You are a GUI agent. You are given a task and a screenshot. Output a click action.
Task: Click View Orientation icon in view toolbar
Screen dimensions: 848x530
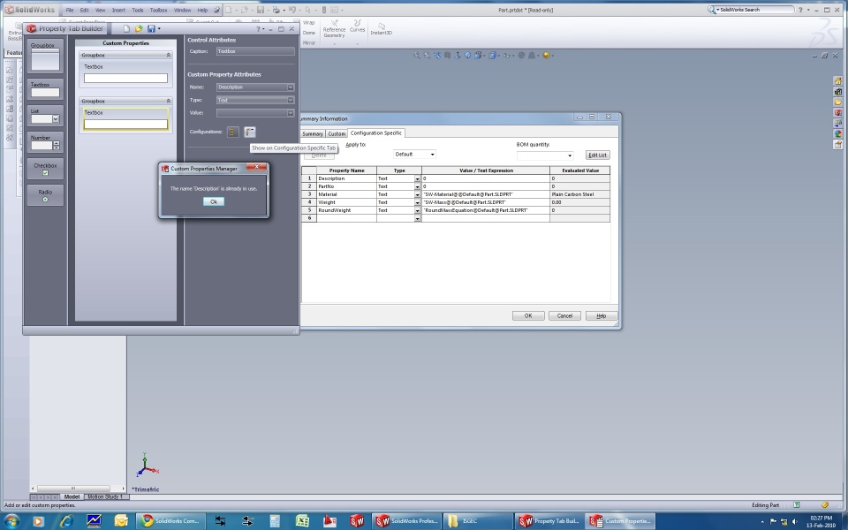coord(479,55)
